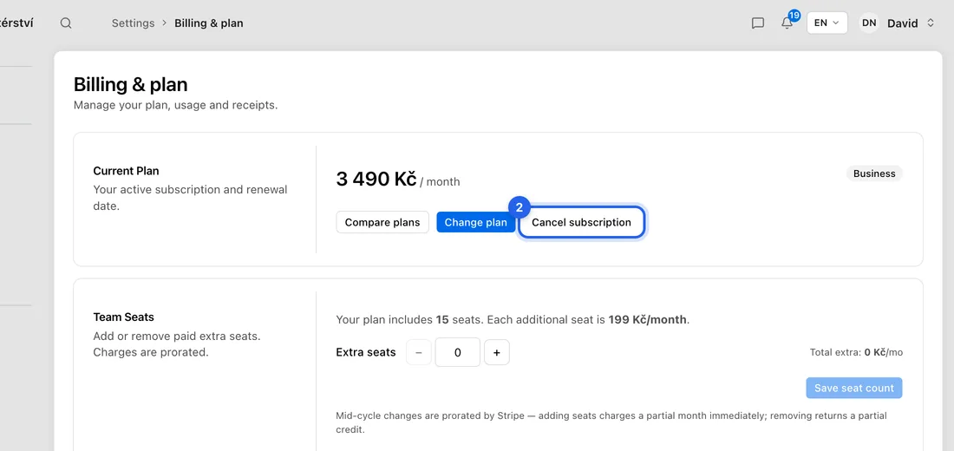This screenshot has width=954, height=451.
Task: Click 'Manage your plan, usage and receipts' subtitle
Action: [175, 105]
